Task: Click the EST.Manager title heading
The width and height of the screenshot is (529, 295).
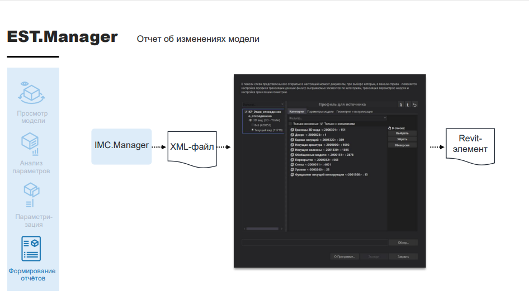Action: point(63,37)
